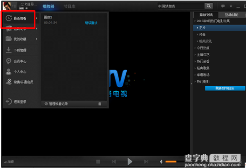Minimize the player window
Viewport: 246px width, 168px height.
tap(238, 7)
